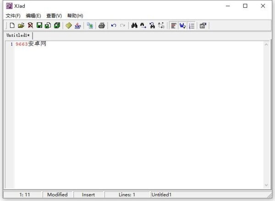275x201 pixels.
Task: Close the file with the red X document icon
Action: [30, 26]
